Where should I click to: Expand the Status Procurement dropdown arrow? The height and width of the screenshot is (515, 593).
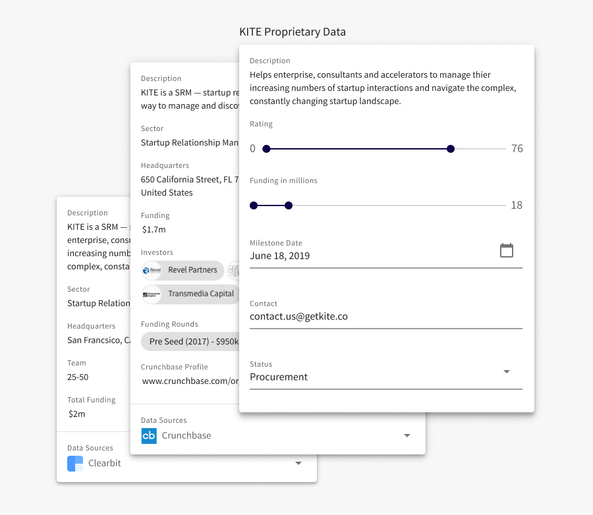coord(507,371)
